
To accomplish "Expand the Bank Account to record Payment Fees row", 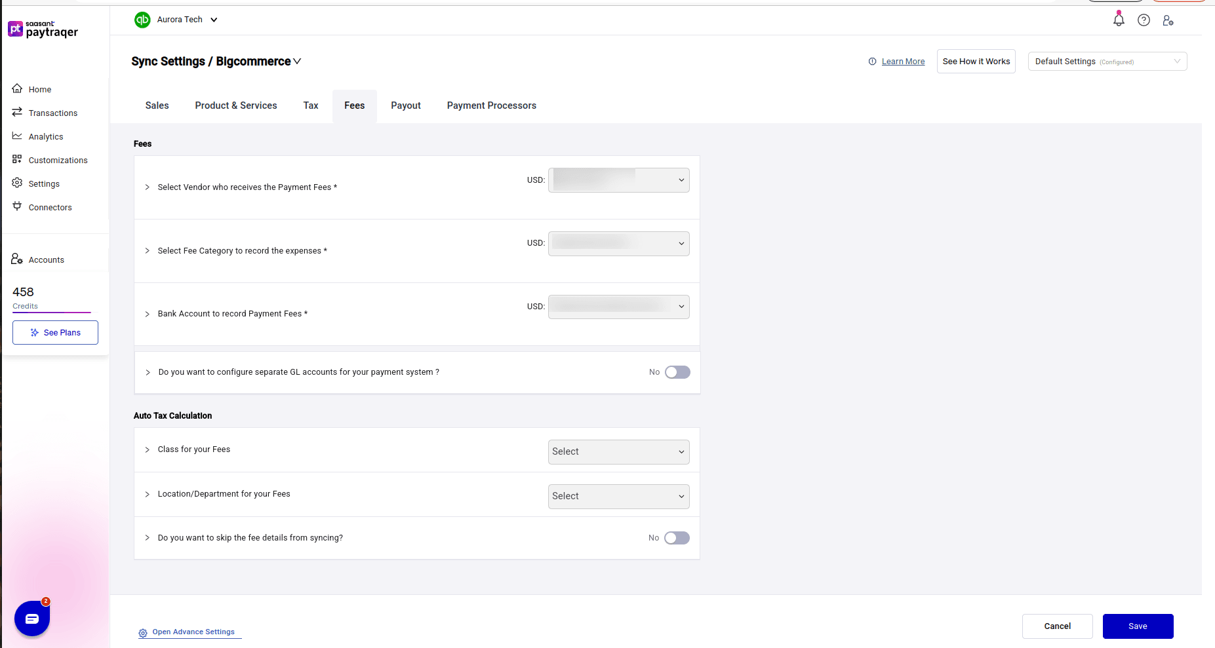I will pos(148,314).
